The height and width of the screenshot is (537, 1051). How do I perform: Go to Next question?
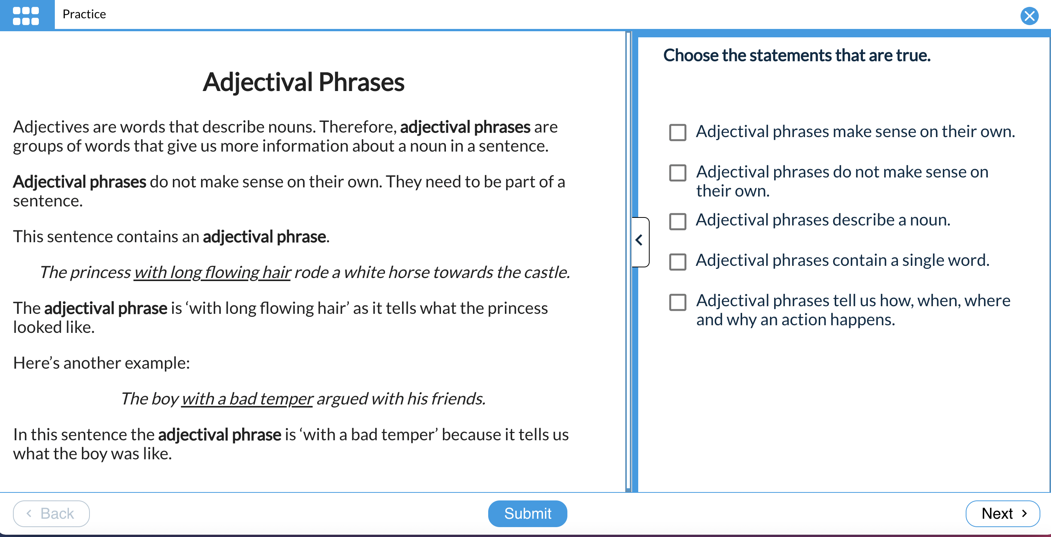tap(1002, 513)
